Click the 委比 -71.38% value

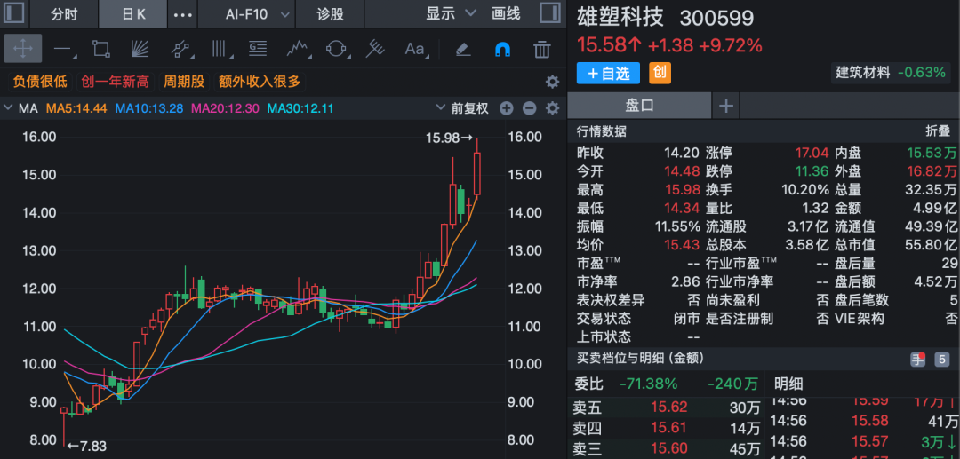click(x=648, y=384)
